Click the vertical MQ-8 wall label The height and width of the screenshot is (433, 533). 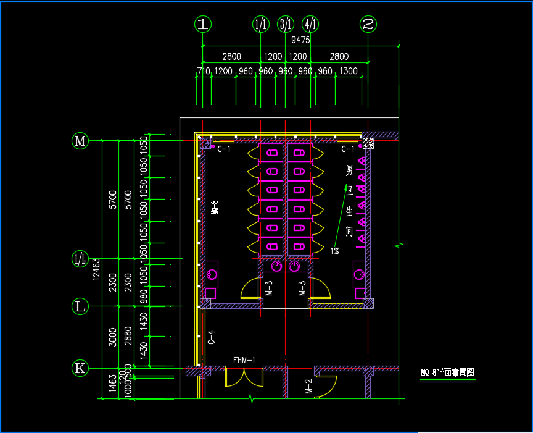pyautogui.click(x=215, y=207)
